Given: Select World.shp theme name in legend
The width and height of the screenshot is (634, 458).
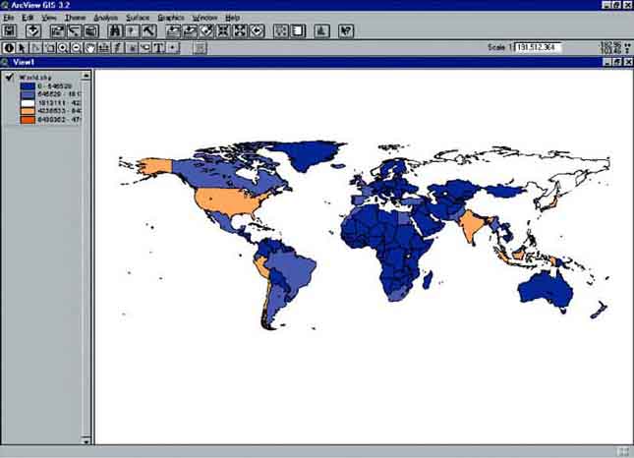Looking at the screenshot, I should 34,76.
